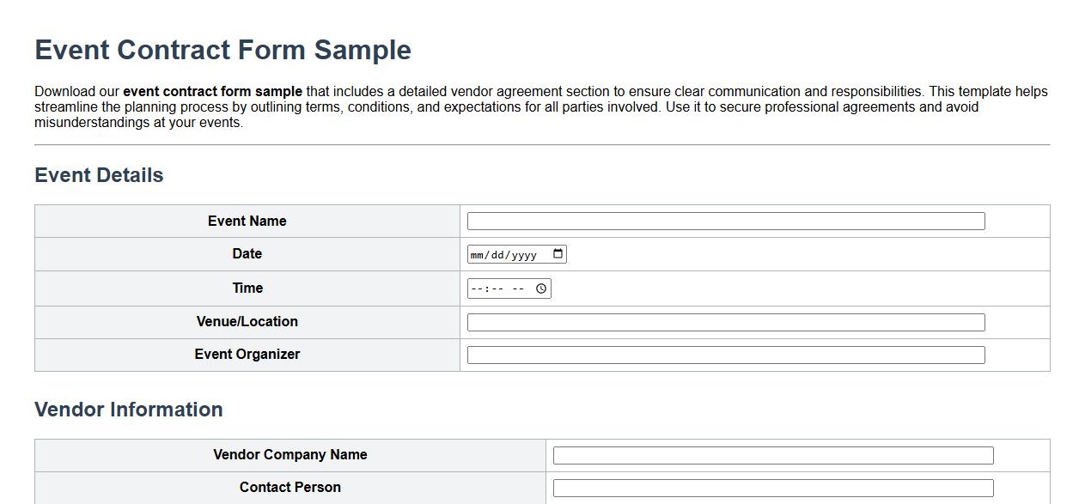Select the hour segment in the Time field
This screenshot has width=1085, height=504.
point(477,288)
